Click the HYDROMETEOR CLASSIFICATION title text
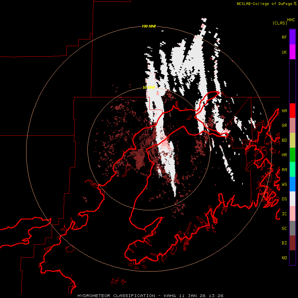 (x=116, y=296)
